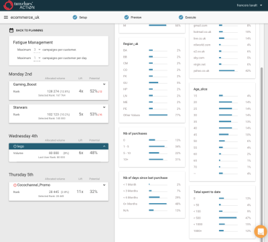Click the 53% potential for Starwars
The height and width of the screenshot is (242, 268).
[x=94, y=114]
